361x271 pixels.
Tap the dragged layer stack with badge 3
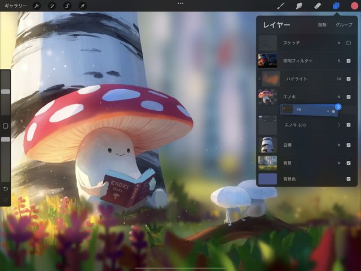click(x=309, y=110)
